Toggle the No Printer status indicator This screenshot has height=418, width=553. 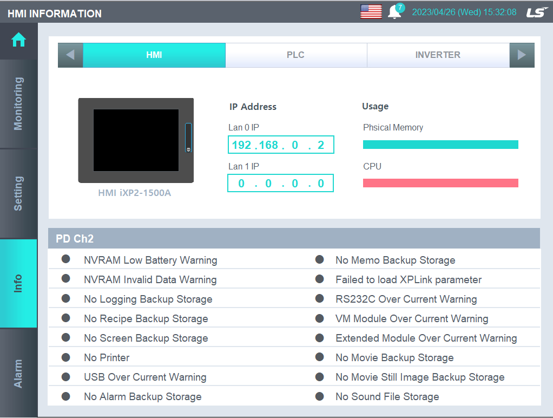pyautogui.click(x=65, y=357)
